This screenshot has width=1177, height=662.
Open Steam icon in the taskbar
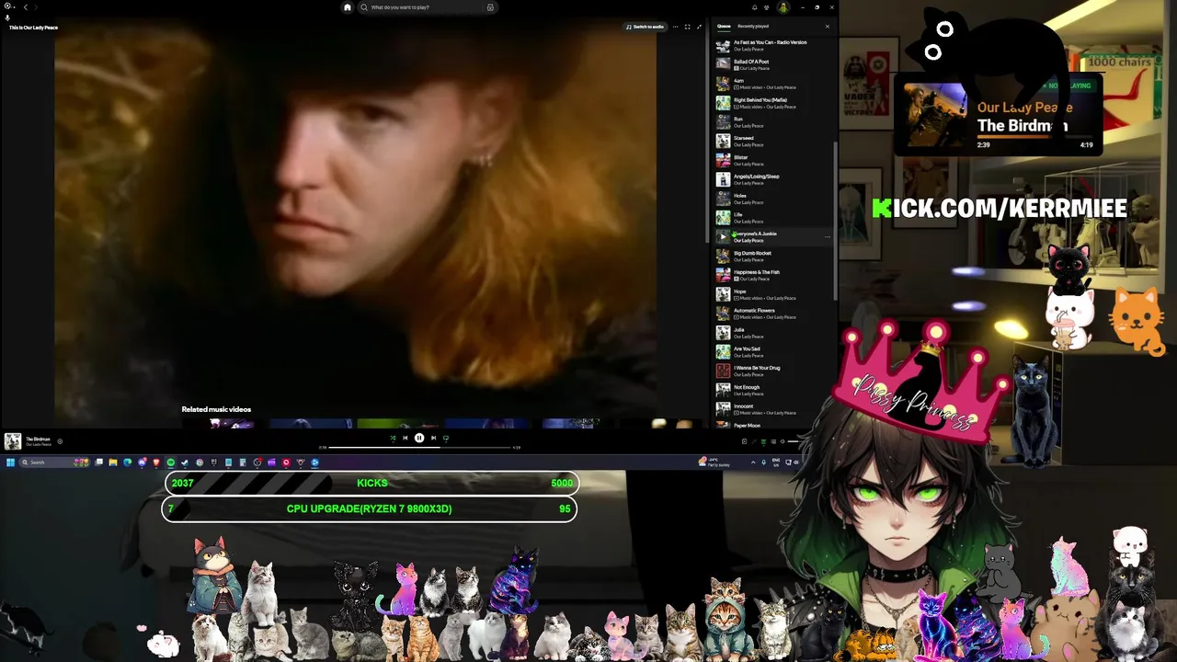(x=184, y=462)
